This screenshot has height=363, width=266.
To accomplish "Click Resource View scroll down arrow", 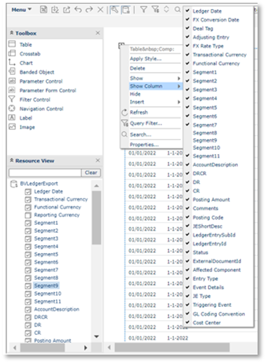I will (x=96, y=336).
